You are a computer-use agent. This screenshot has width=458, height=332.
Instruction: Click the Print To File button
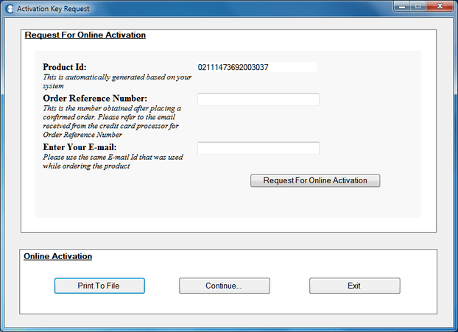tap(99, 286)
